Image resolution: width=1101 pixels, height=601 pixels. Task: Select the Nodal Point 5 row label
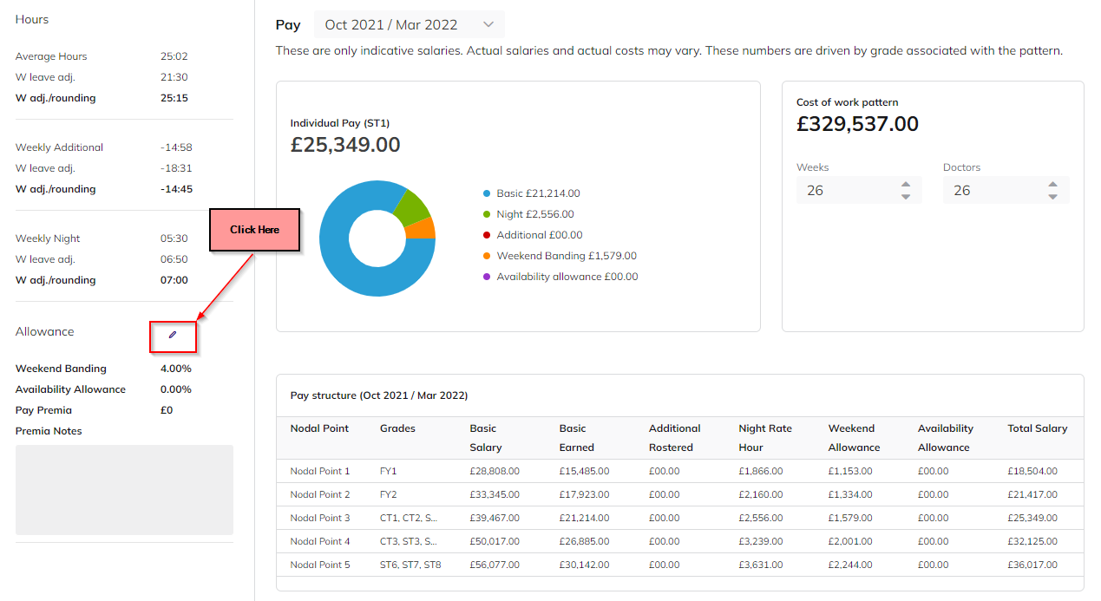pos(320,565)
